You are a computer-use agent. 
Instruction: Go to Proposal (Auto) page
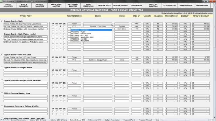click(104, 5)
